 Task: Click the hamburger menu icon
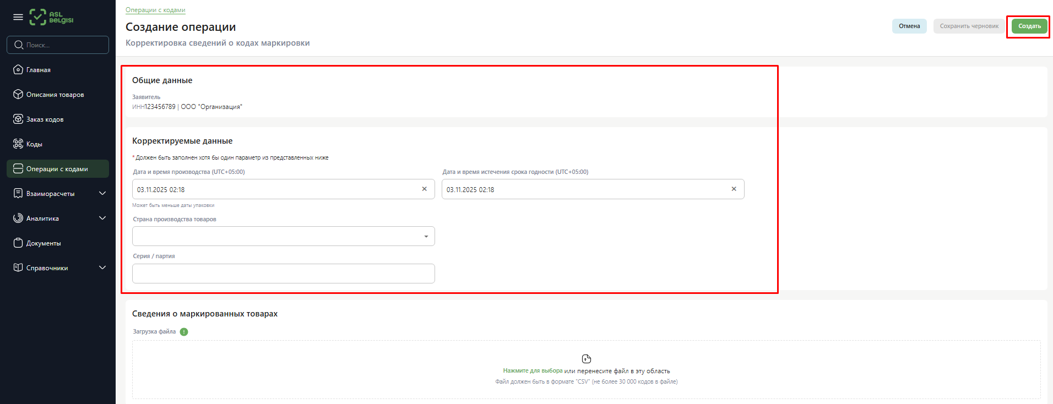coord(18,17)
